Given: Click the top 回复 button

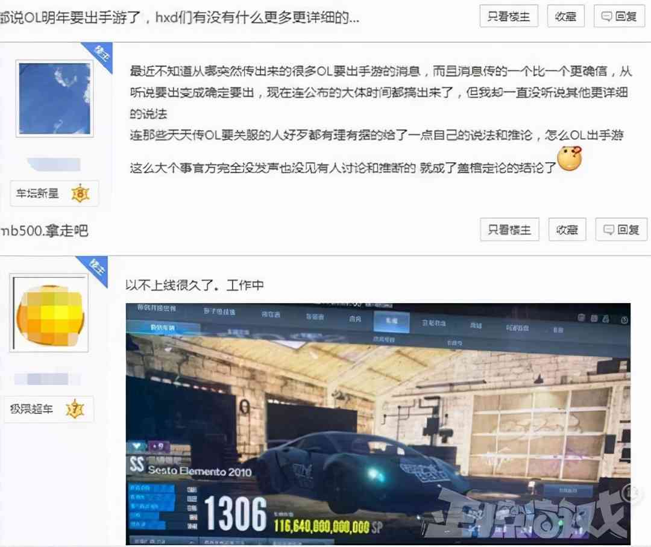Looking at the screenshot, I should [x=619, y=16].
